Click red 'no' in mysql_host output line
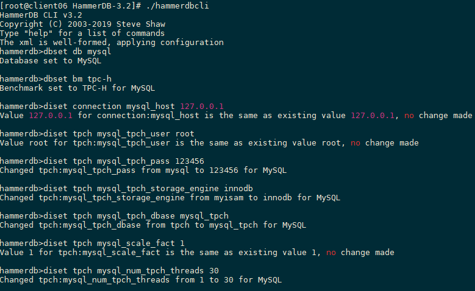475x291 pixels. click(x=409, y=116)
